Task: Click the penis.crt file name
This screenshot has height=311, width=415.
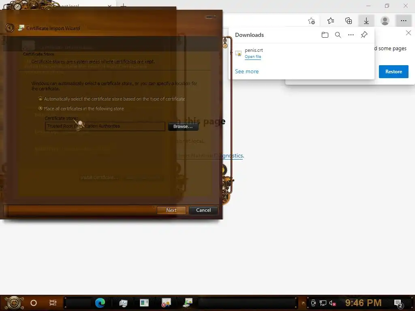Action: 254,50
